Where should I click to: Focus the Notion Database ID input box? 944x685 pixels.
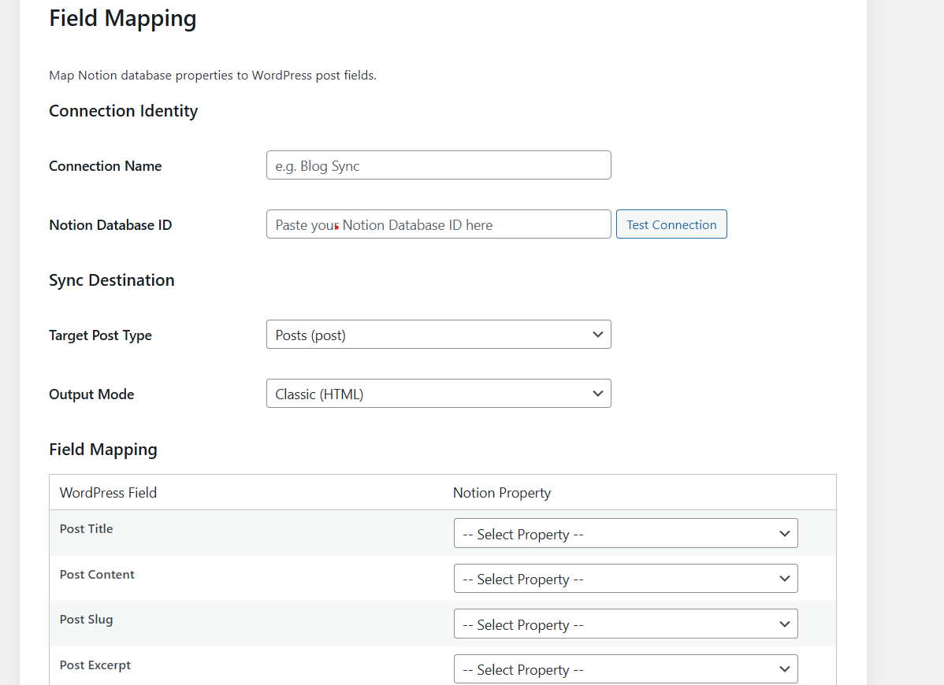[x=438, y=224]
